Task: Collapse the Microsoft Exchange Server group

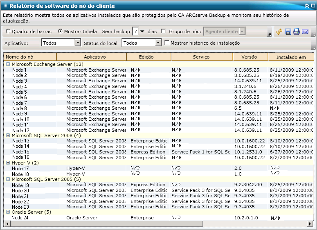Action: point(8,64)
